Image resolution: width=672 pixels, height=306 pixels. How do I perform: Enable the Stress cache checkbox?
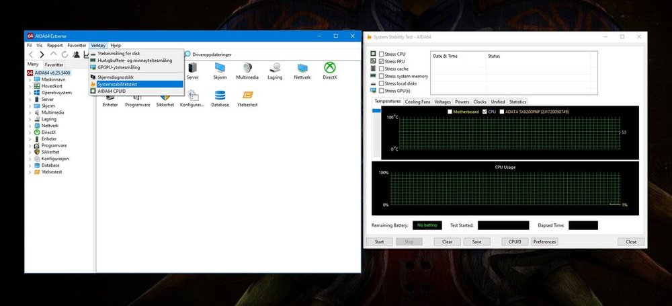(382, 69)
